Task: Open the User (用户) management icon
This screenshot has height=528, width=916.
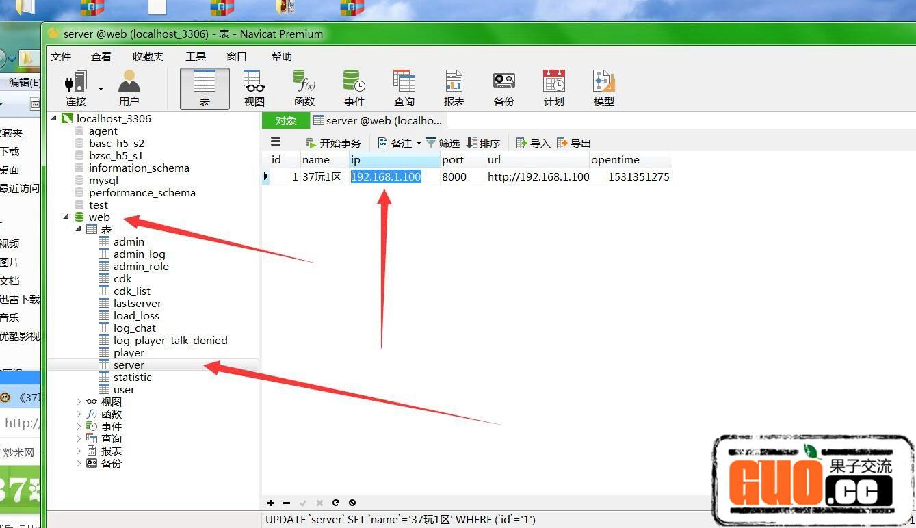Action: 129,88
